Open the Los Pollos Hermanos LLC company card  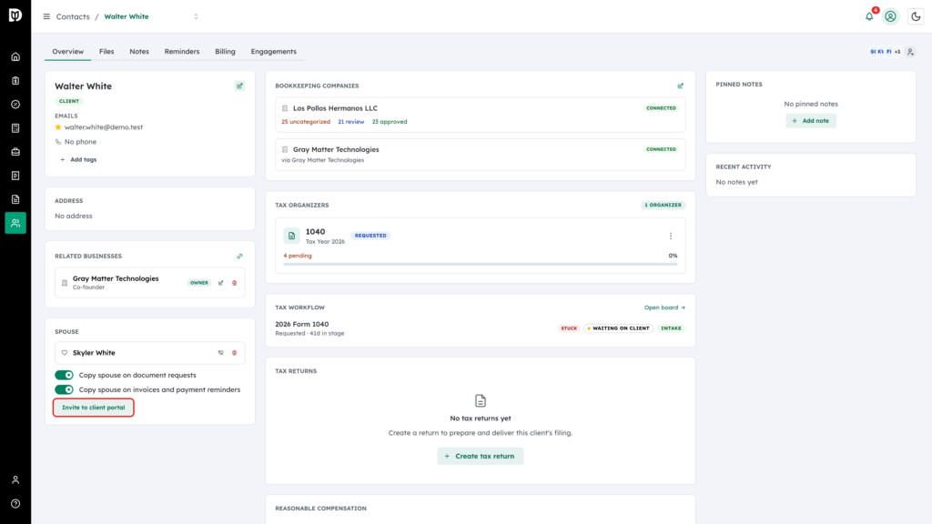click(x=481, y=115)
